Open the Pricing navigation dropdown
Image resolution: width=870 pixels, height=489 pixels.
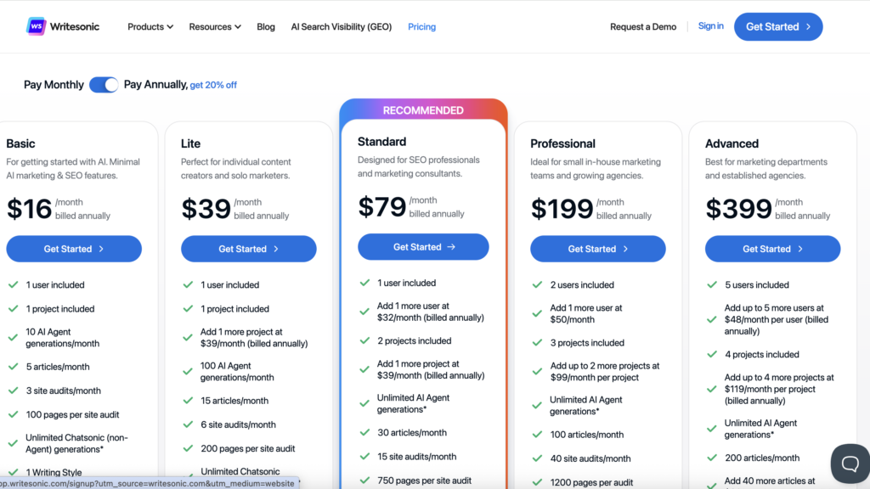(x=421, y=26)
